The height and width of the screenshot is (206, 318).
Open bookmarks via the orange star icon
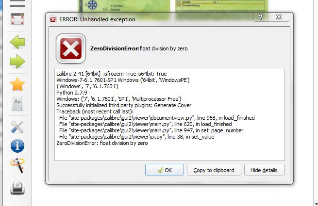pyautogui.click(x=17, y=84)
